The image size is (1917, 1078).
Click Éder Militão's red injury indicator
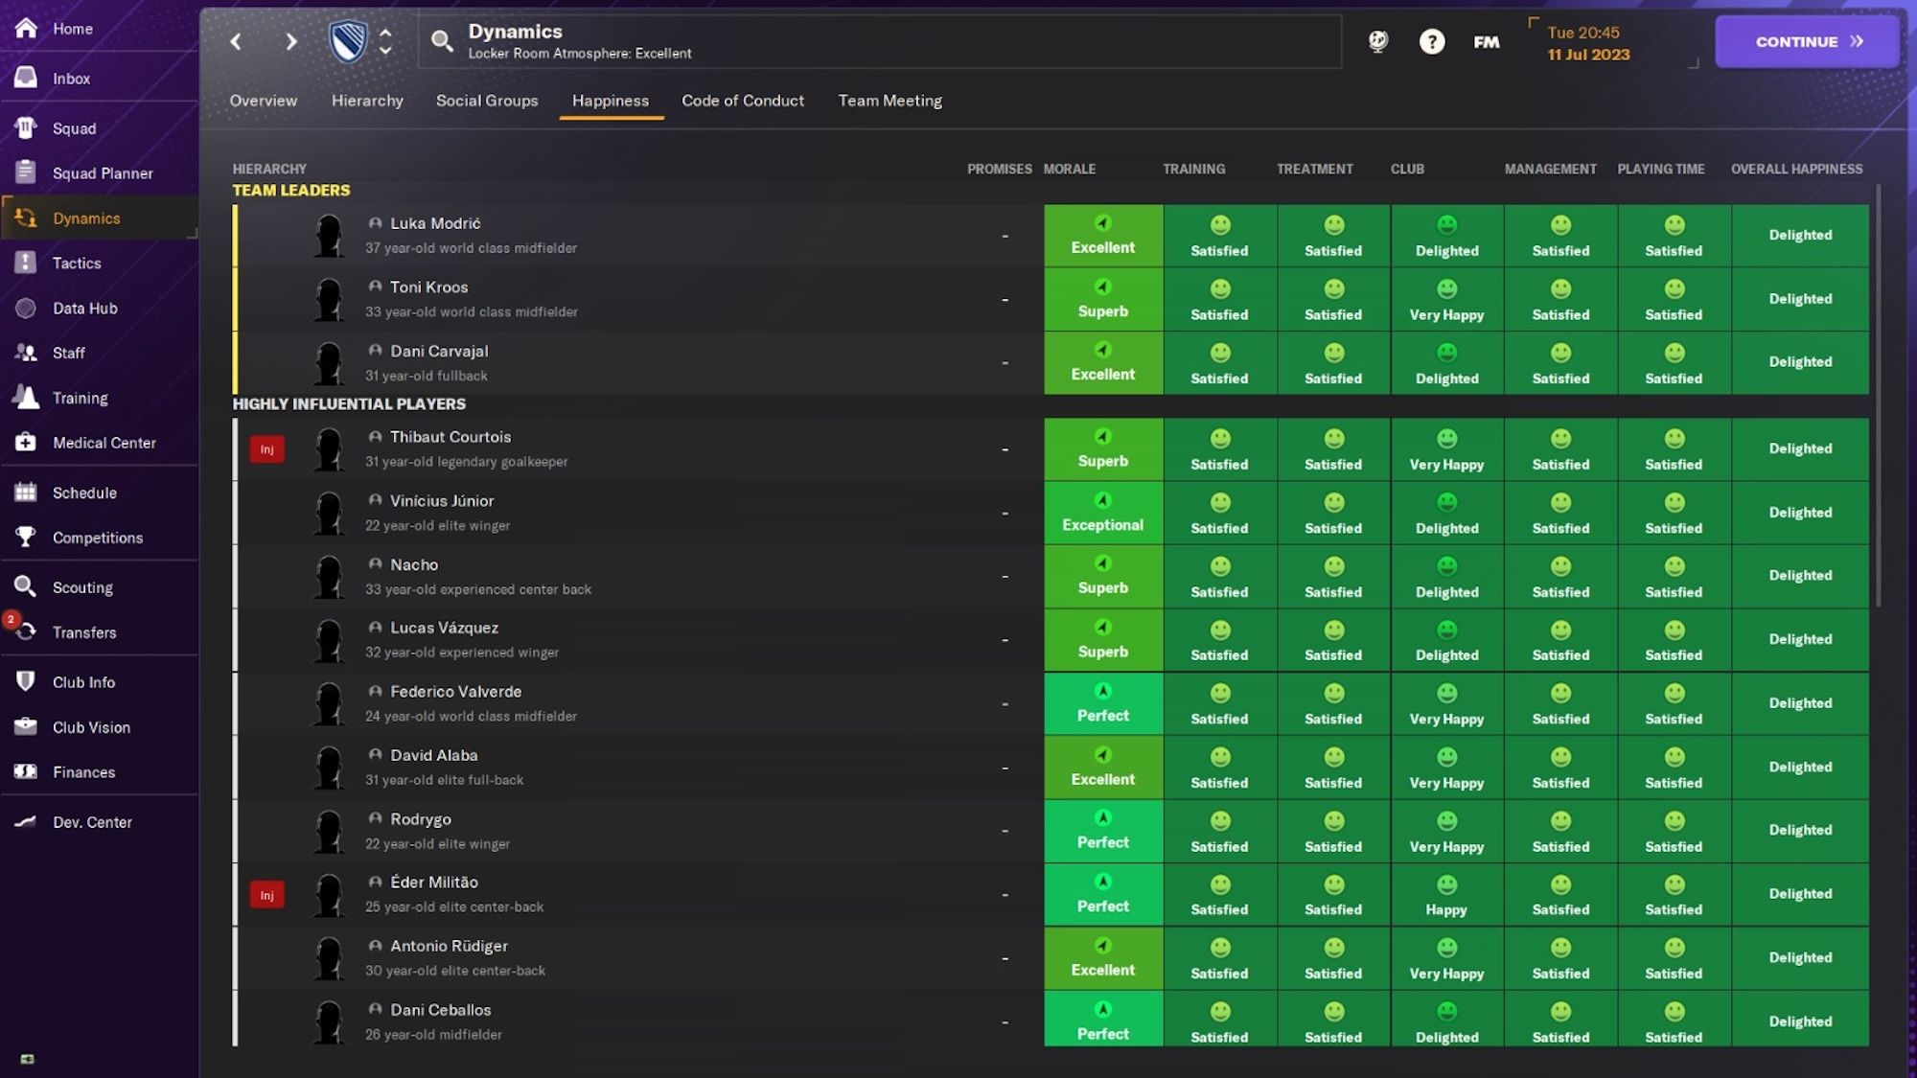[x=266, y=894]
